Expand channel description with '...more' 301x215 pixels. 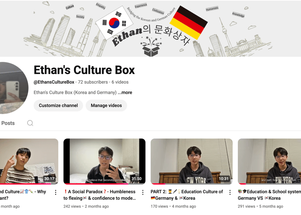click(x=125, y=93)
